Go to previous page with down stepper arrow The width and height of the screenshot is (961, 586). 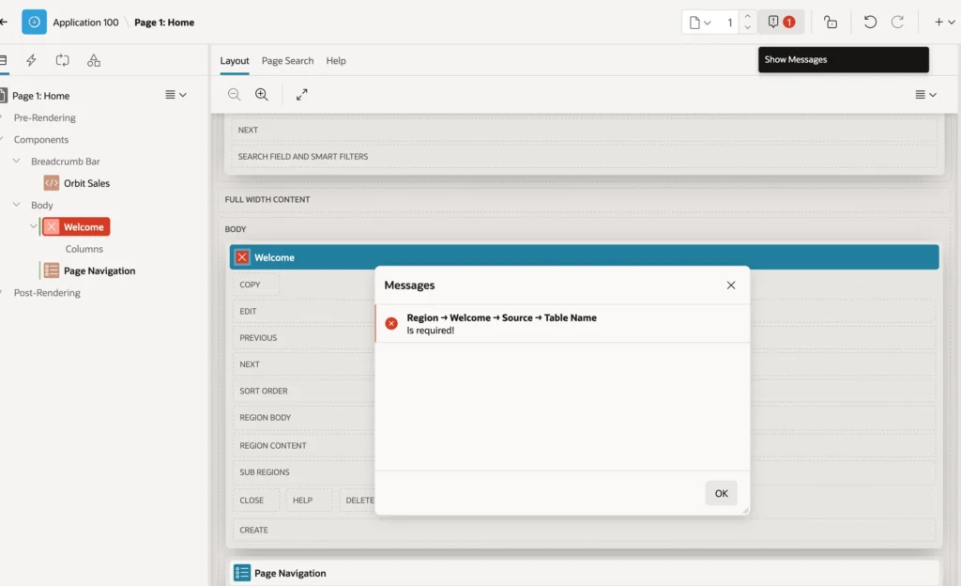pos(747,27)
